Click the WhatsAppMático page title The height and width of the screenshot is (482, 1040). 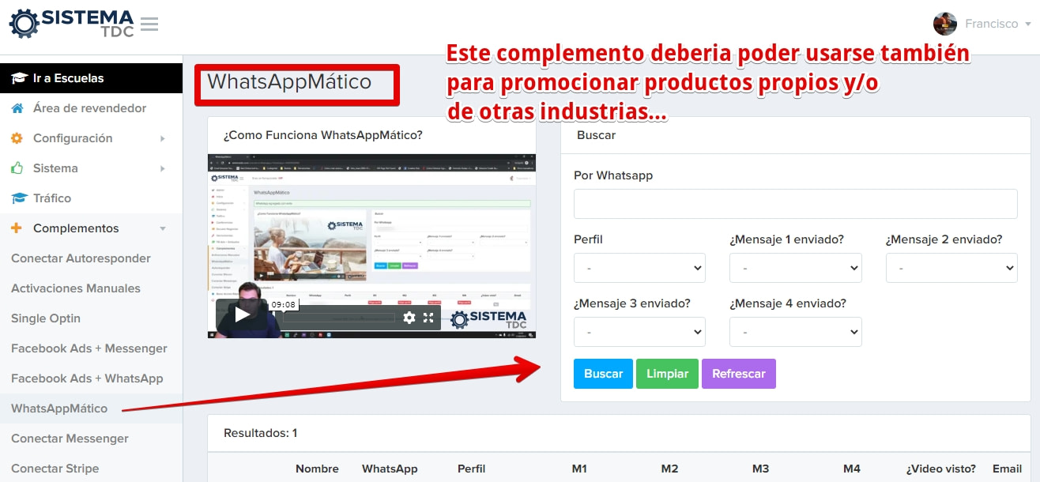tap(289, 81)
